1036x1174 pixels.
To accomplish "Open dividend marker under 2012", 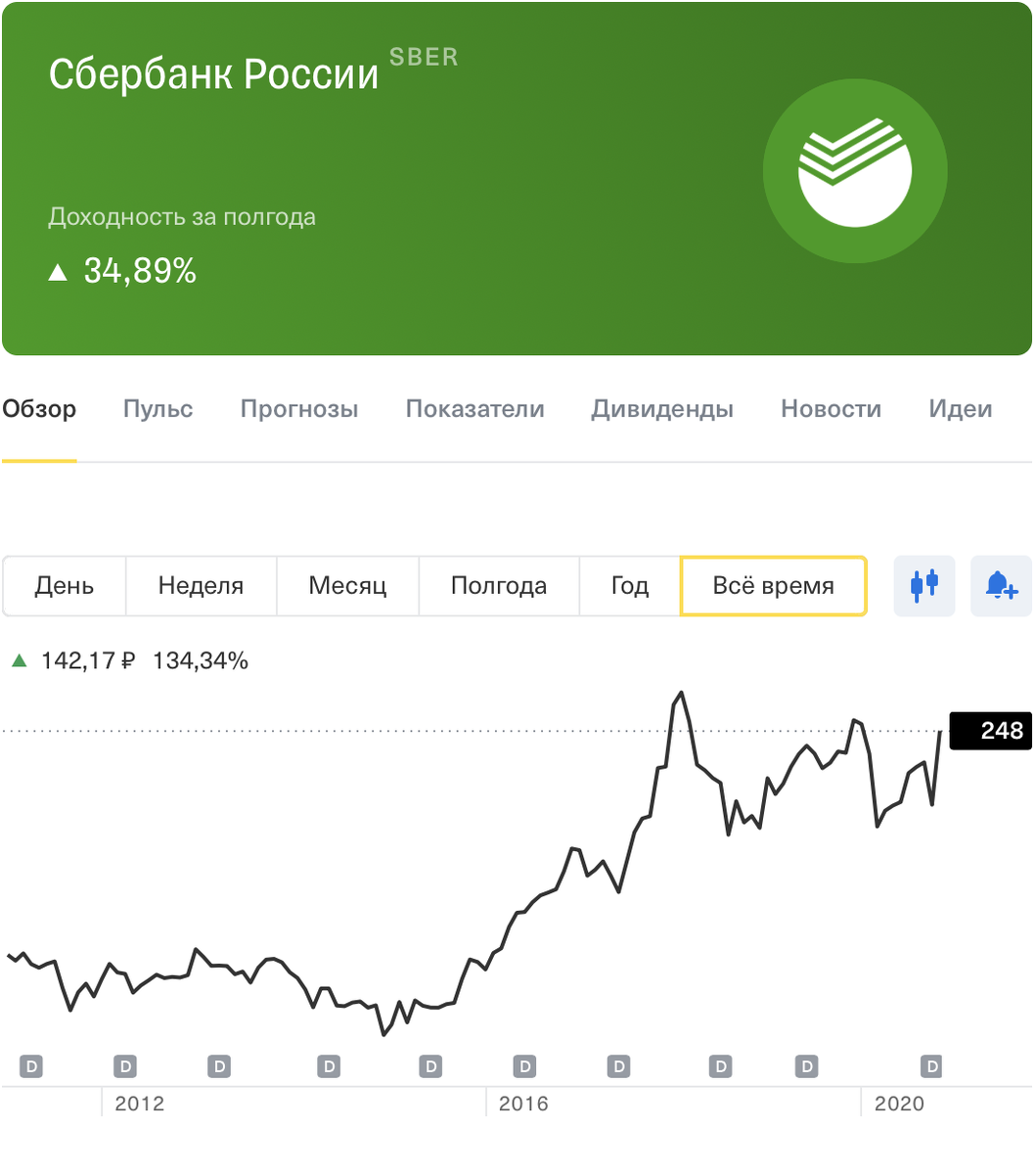I will (x=123, y=1066).
